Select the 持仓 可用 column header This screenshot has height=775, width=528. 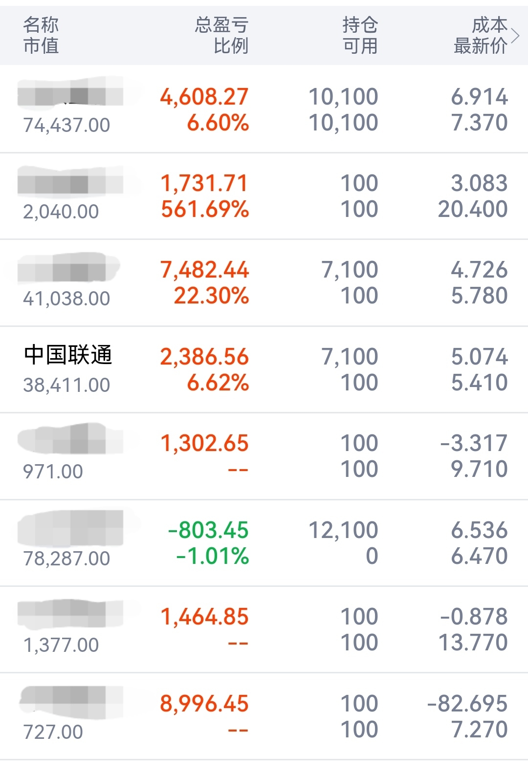pos(360,35)
